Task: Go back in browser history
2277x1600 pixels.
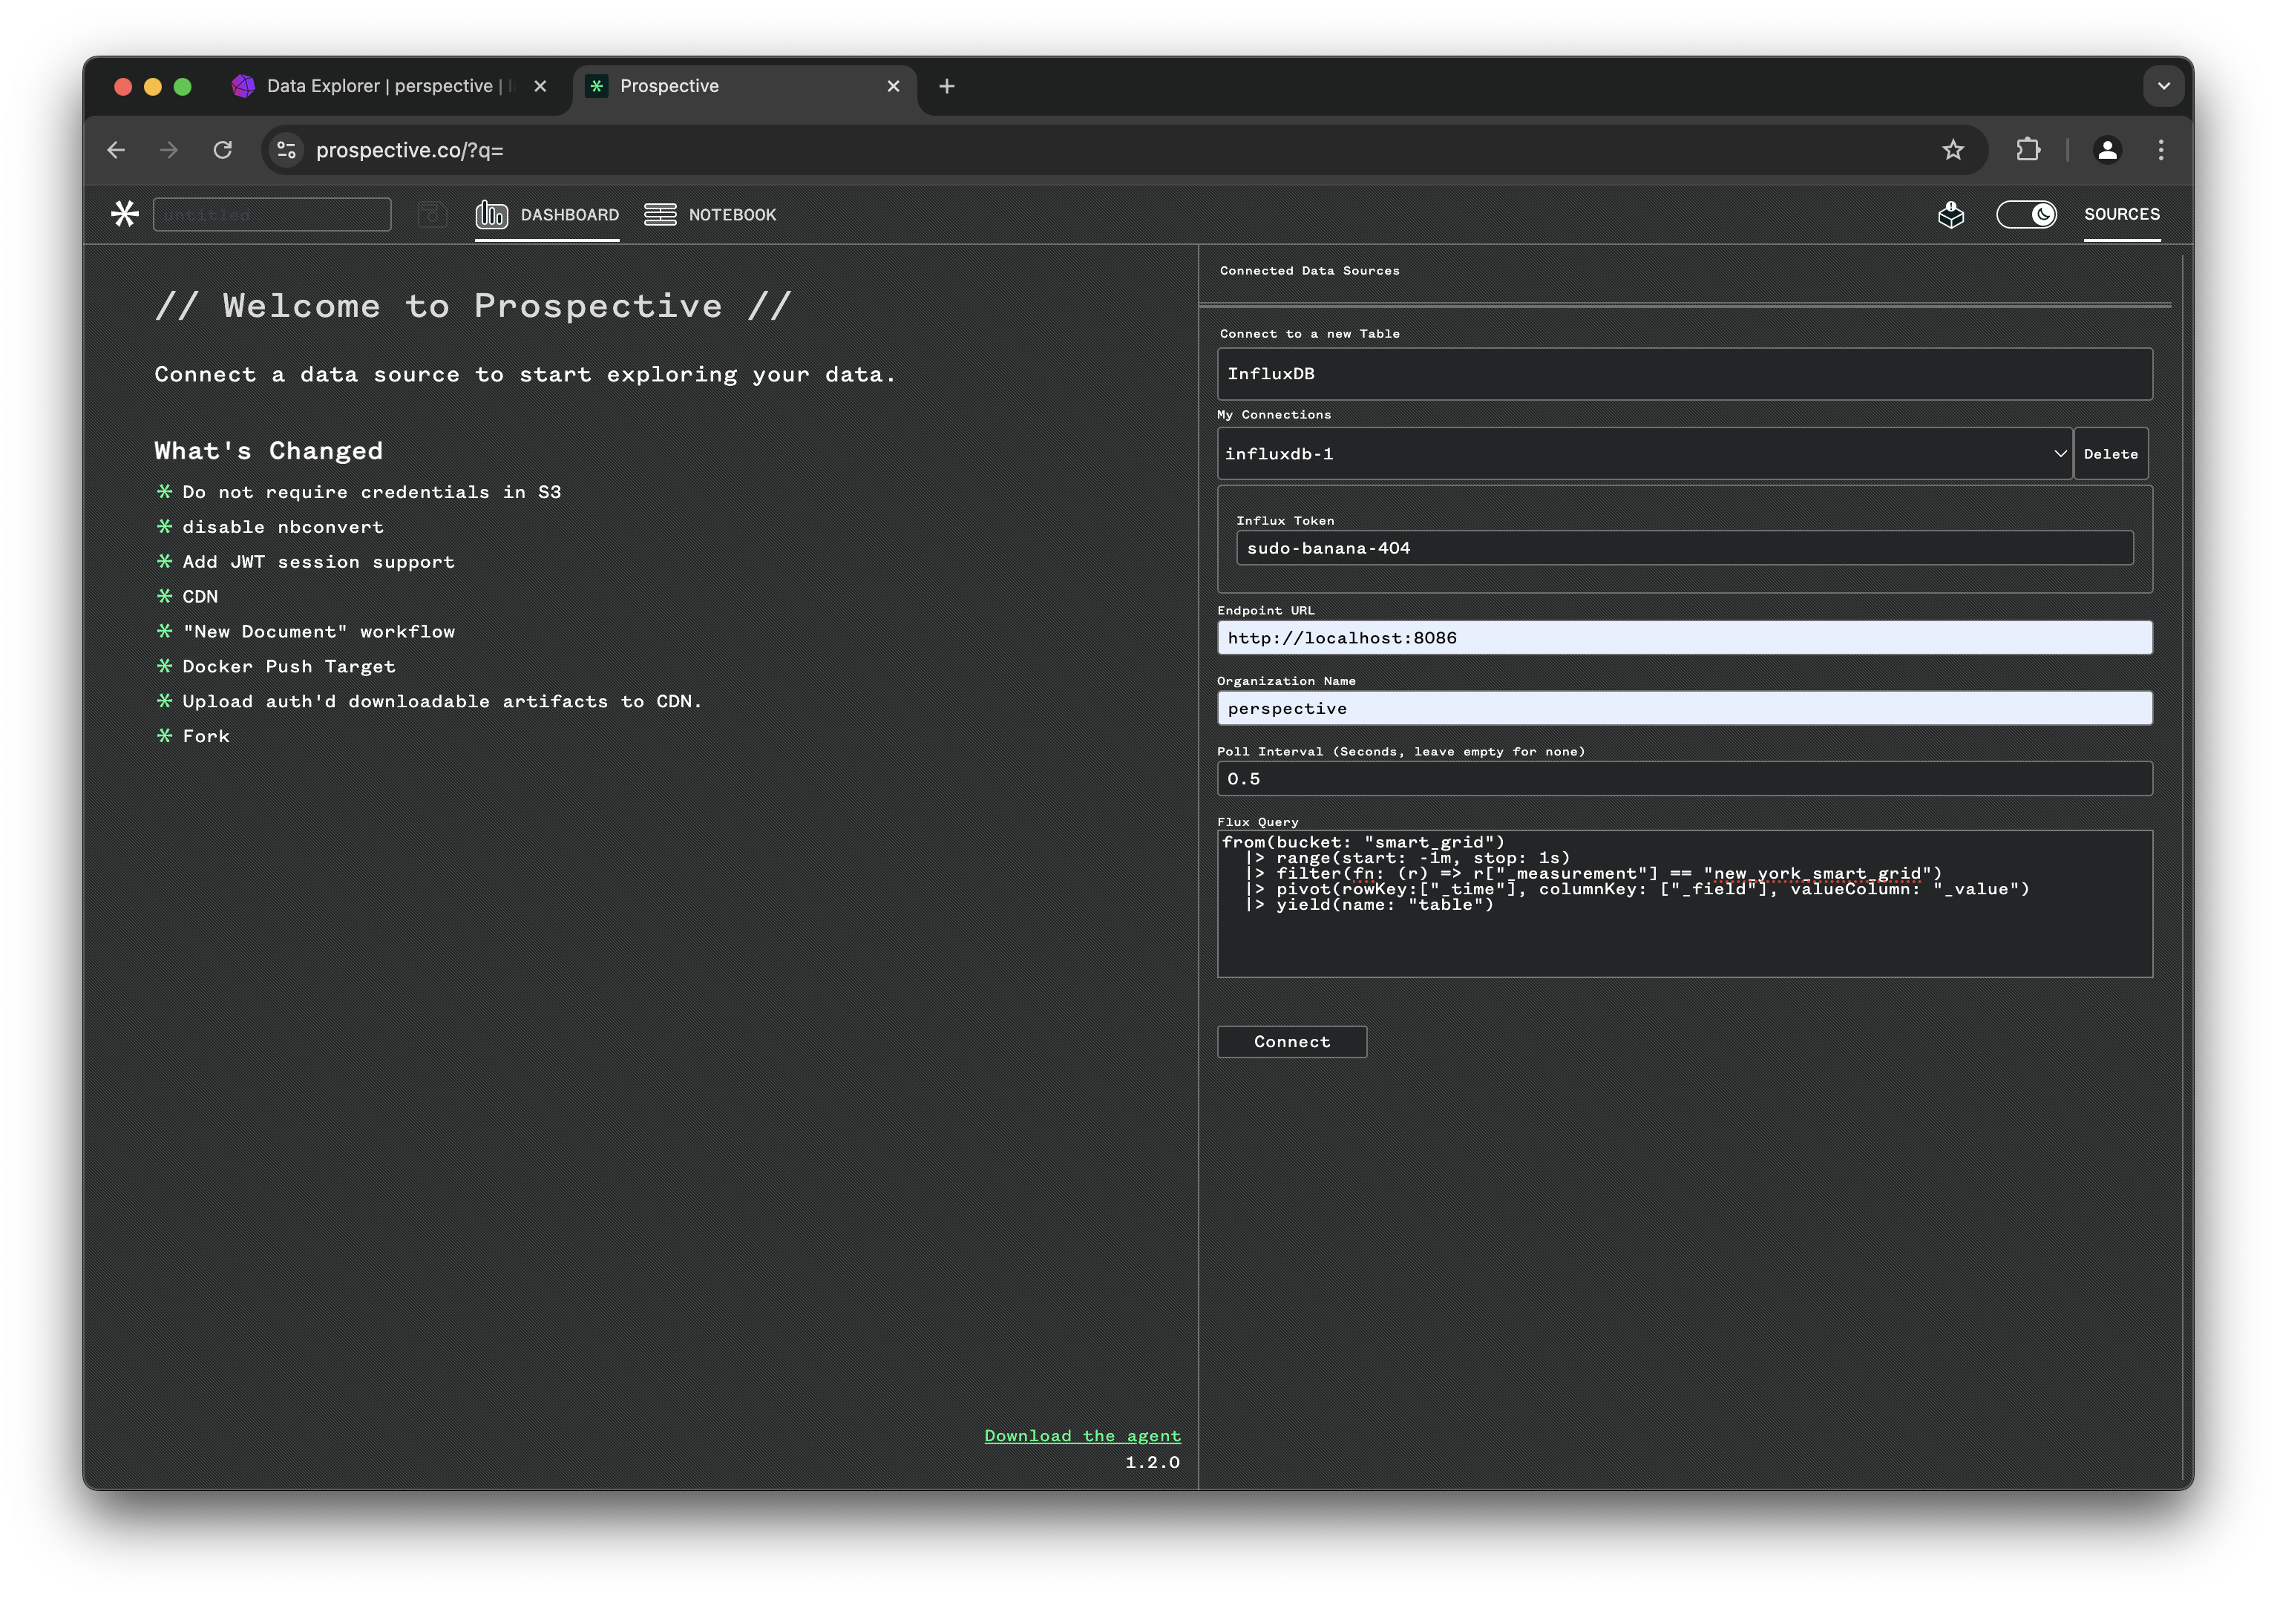Action: pyautogui.click(x=117, y=150)
